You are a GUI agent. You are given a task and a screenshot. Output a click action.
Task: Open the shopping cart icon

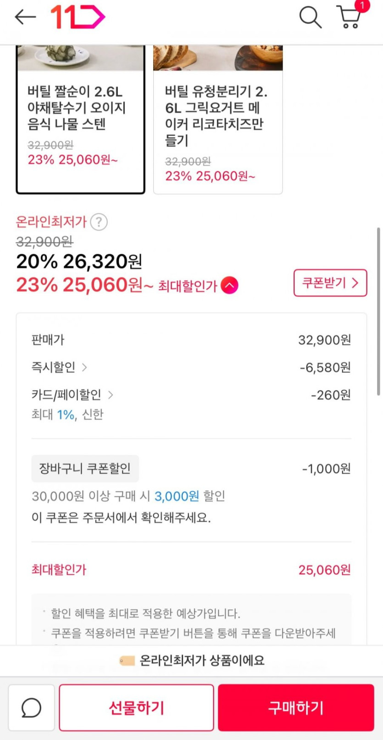[349, 17]
